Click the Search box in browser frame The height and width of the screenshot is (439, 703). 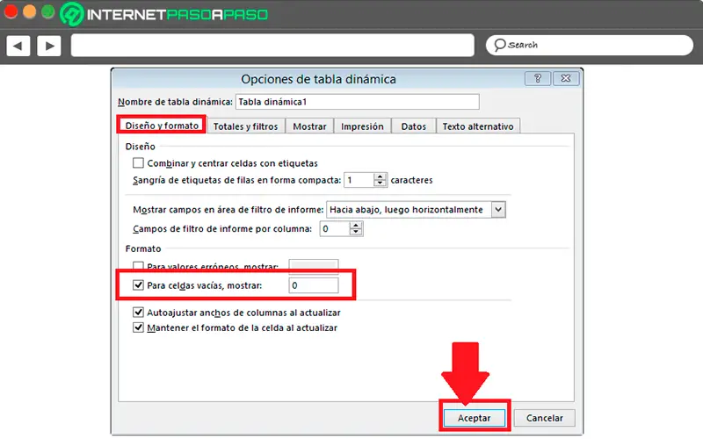[589, 45]
